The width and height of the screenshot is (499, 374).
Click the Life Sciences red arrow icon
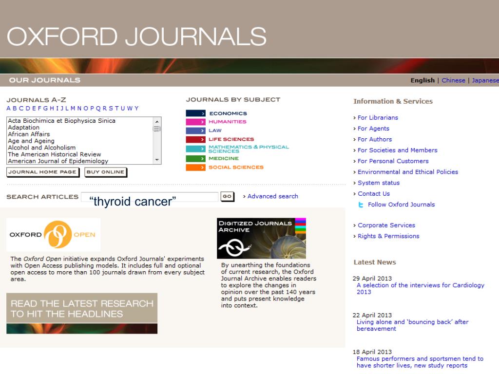coord(195,139)
